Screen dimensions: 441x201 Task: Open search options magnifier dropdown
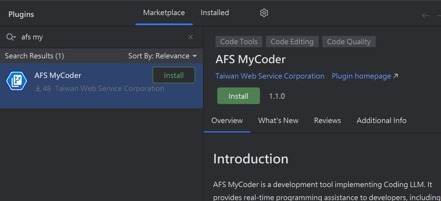coord(11,37)
